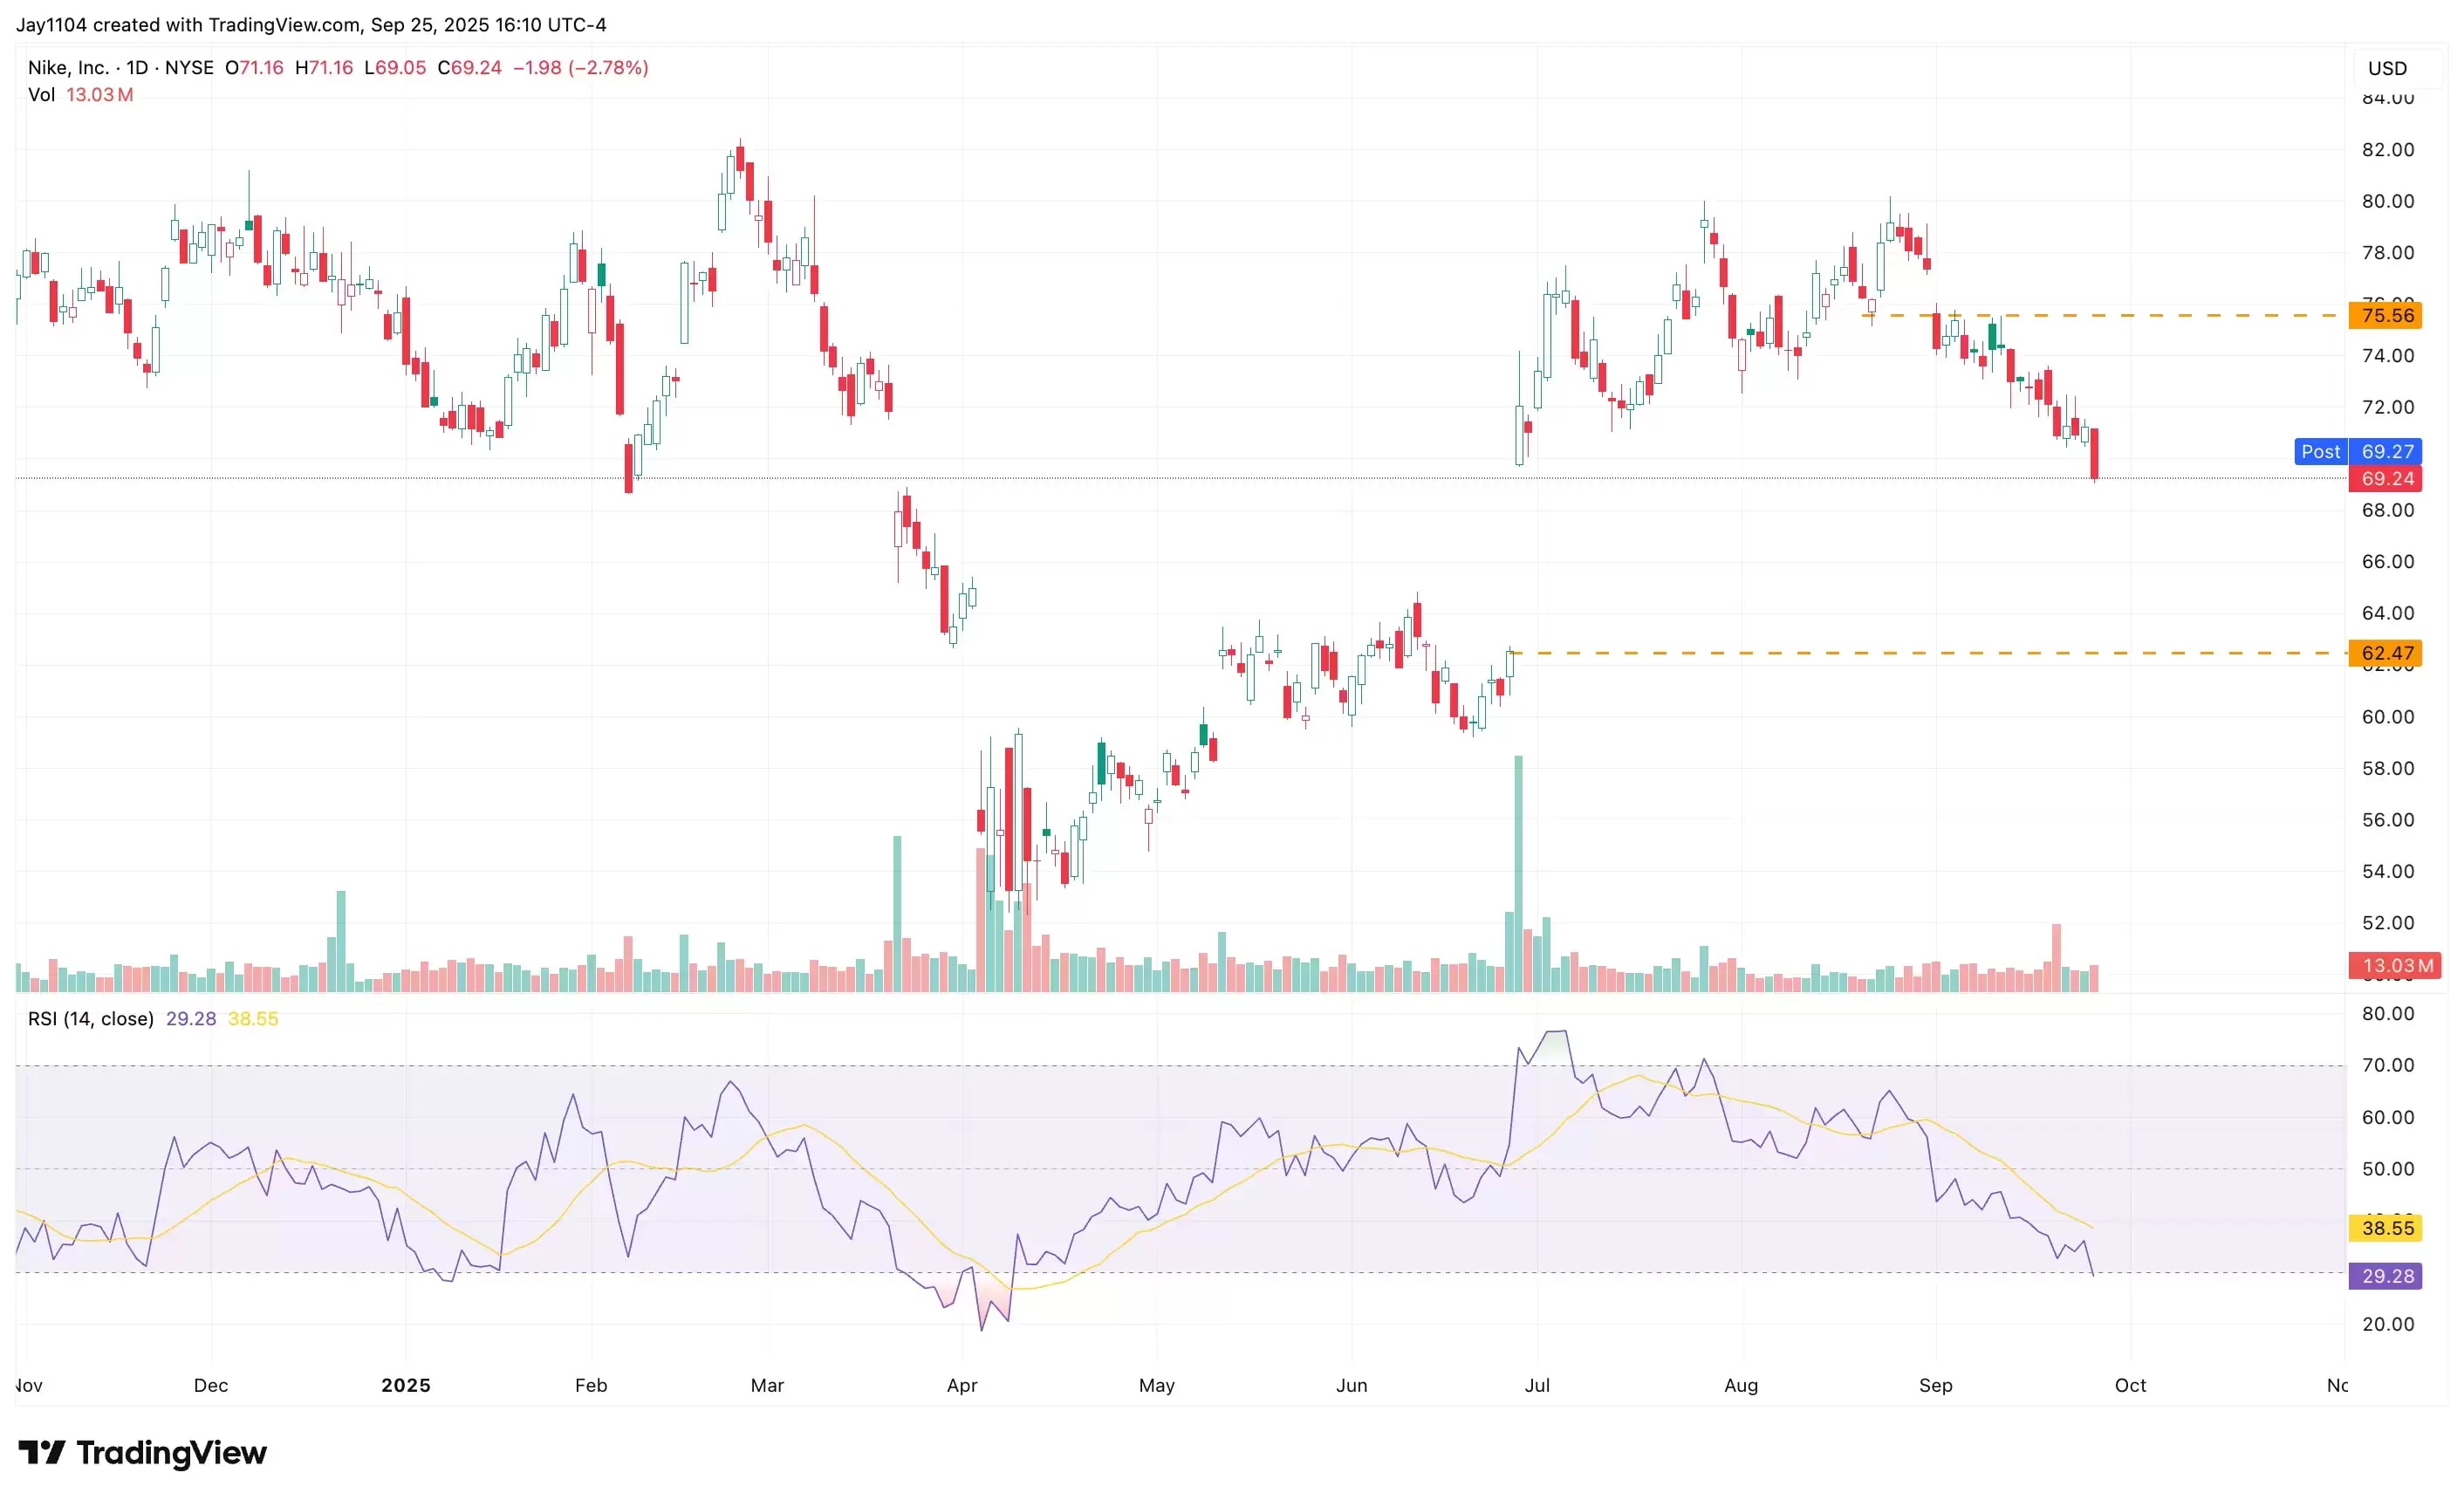The image size is (2464, 1500).
Task: Click the red 69.24 last price tag
Action: (x=2386, y=479)
